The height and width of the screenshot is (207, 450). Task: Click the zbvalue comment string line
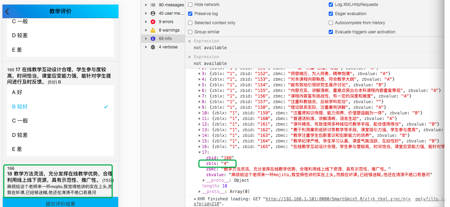coord(319,175)
